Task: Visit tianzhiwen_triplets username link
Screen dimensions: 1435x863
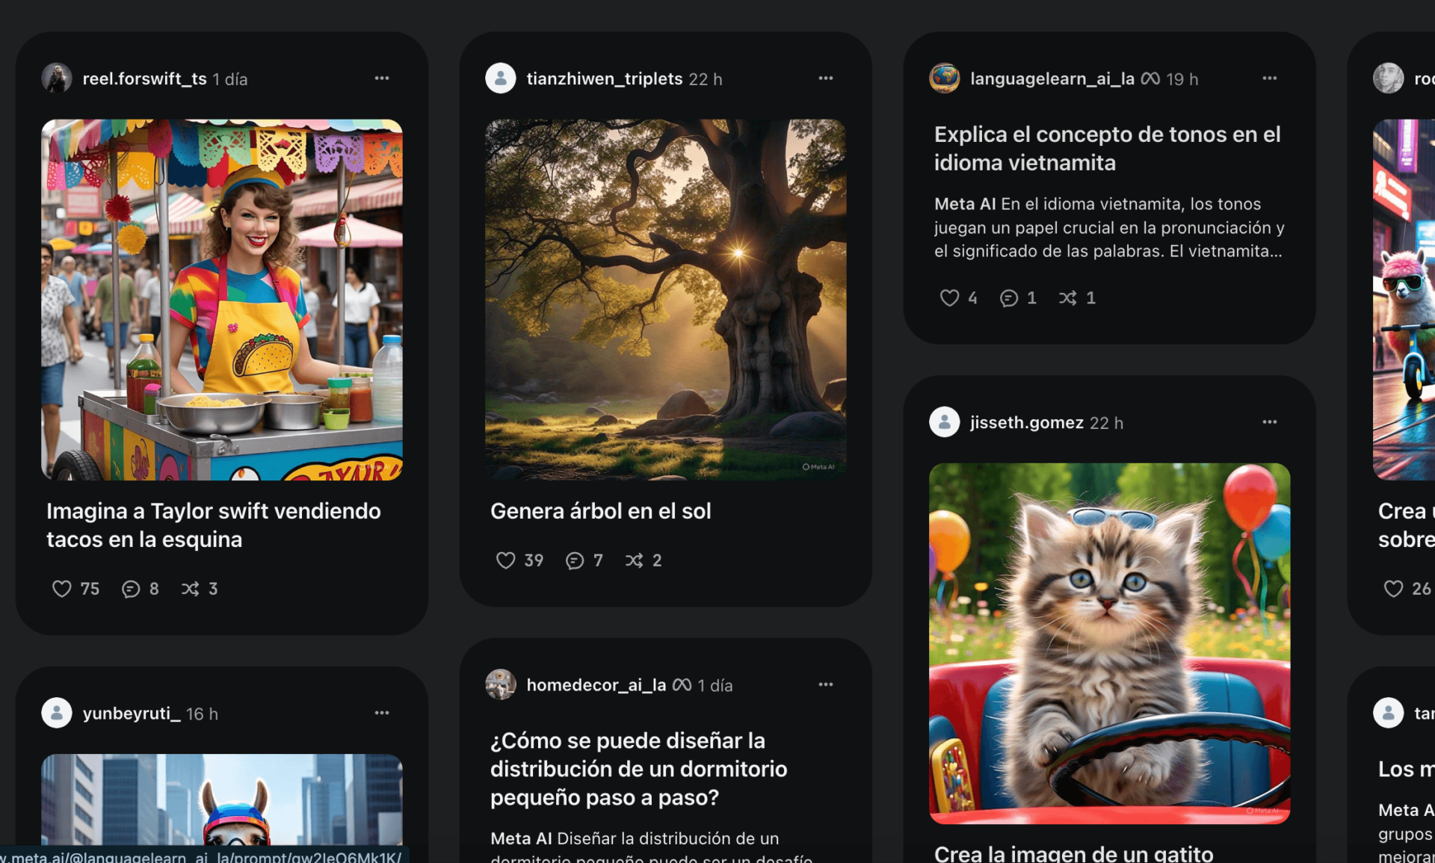Action: [605, 78]
